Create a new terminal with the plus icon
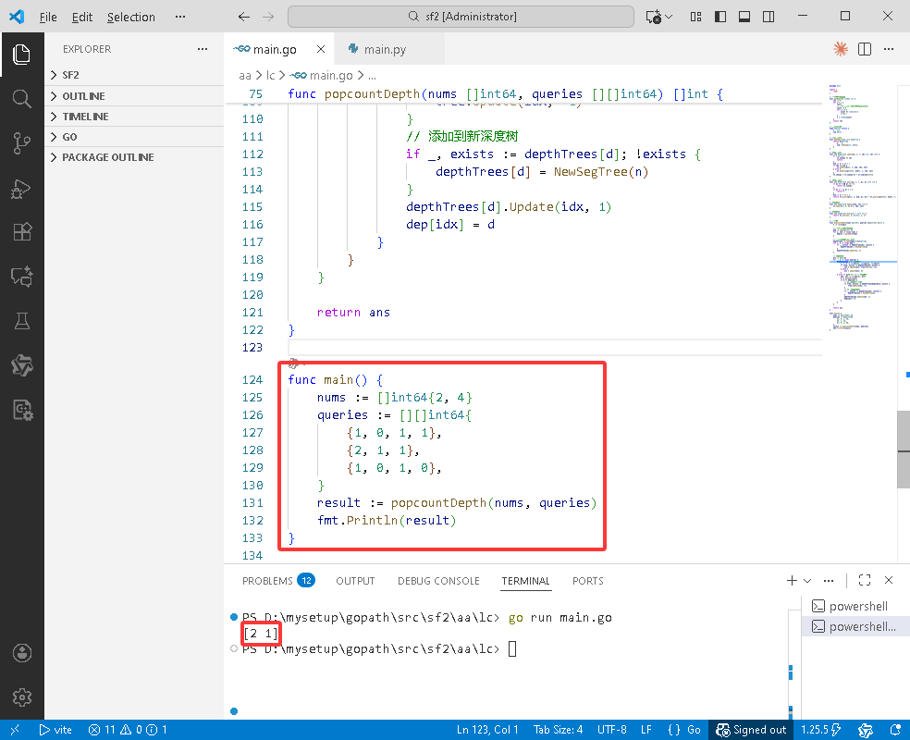Viewport: 910px width, 740px height. point(792,580)
